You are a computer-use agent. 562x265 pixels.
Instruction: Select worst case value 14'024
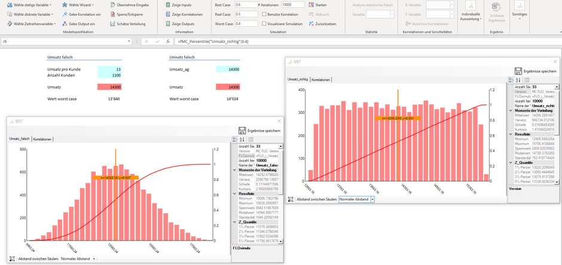pyautogui.click(x=233, y=99)
